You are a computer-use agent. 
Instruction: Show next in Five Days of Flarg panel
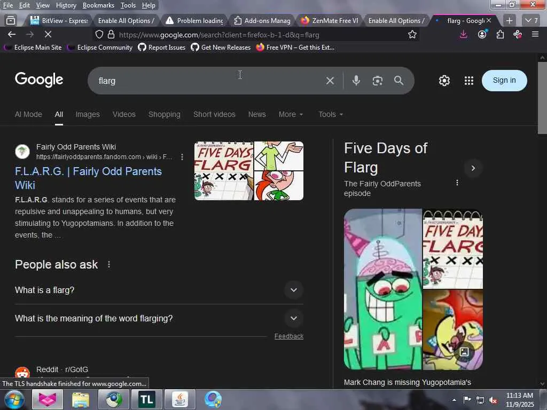coord(473,168)
